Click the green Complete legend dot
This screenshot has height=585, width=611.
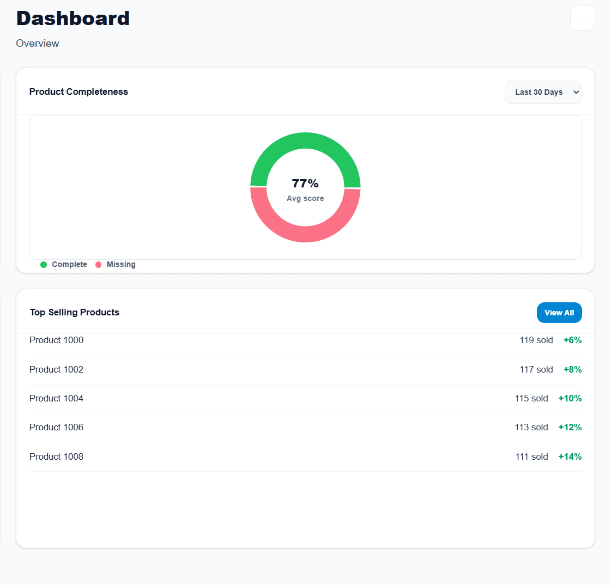pyautogui.click(x=43, y=264)
